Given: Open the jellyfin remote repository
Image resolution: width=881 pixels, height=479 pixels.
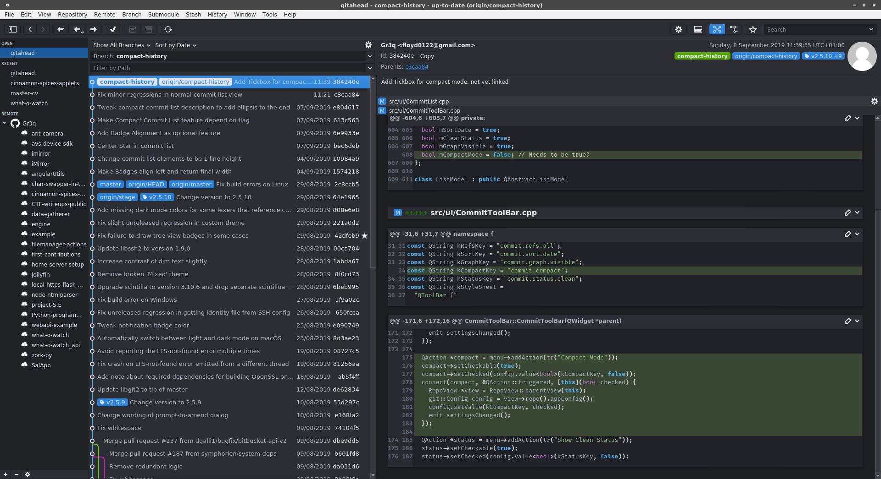Looking at the screenshot, I should pos(40,275).
